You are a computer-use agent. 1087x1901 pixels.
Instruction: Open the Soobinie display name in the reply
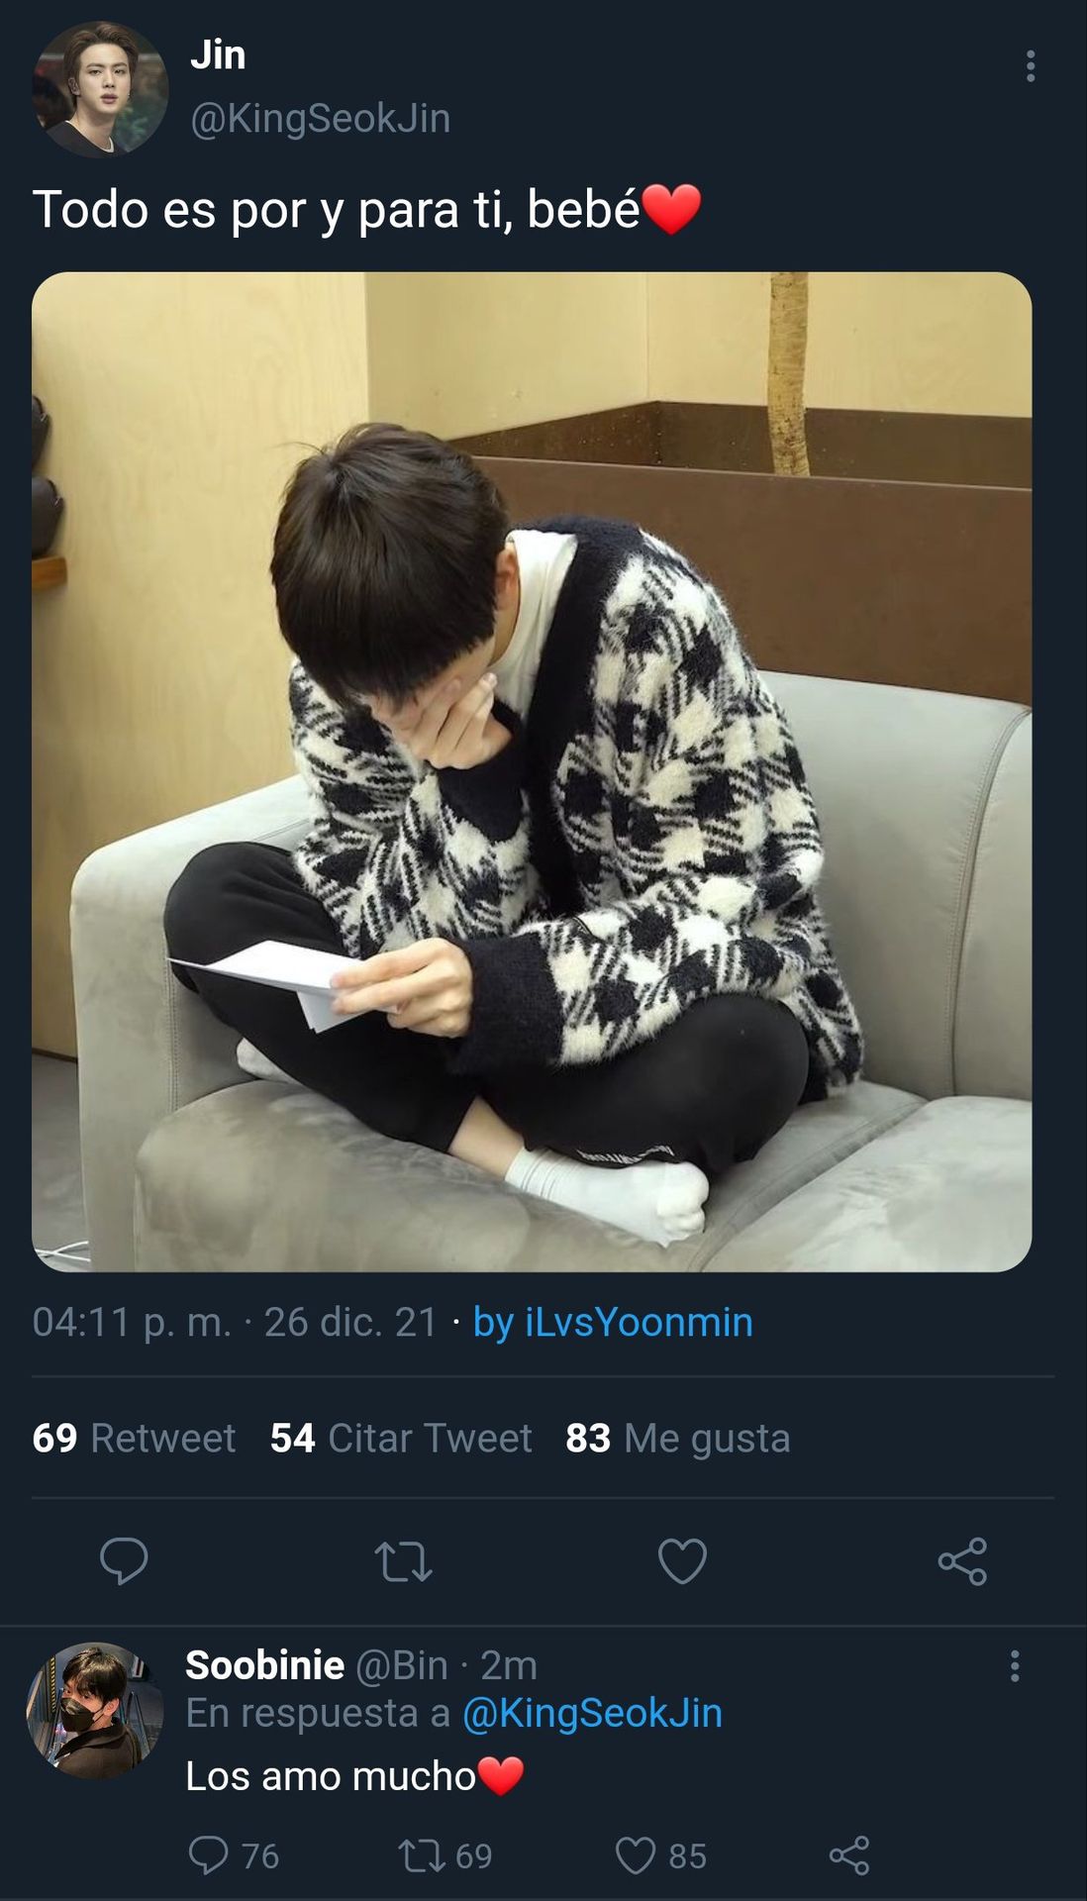click(265, 1665)
